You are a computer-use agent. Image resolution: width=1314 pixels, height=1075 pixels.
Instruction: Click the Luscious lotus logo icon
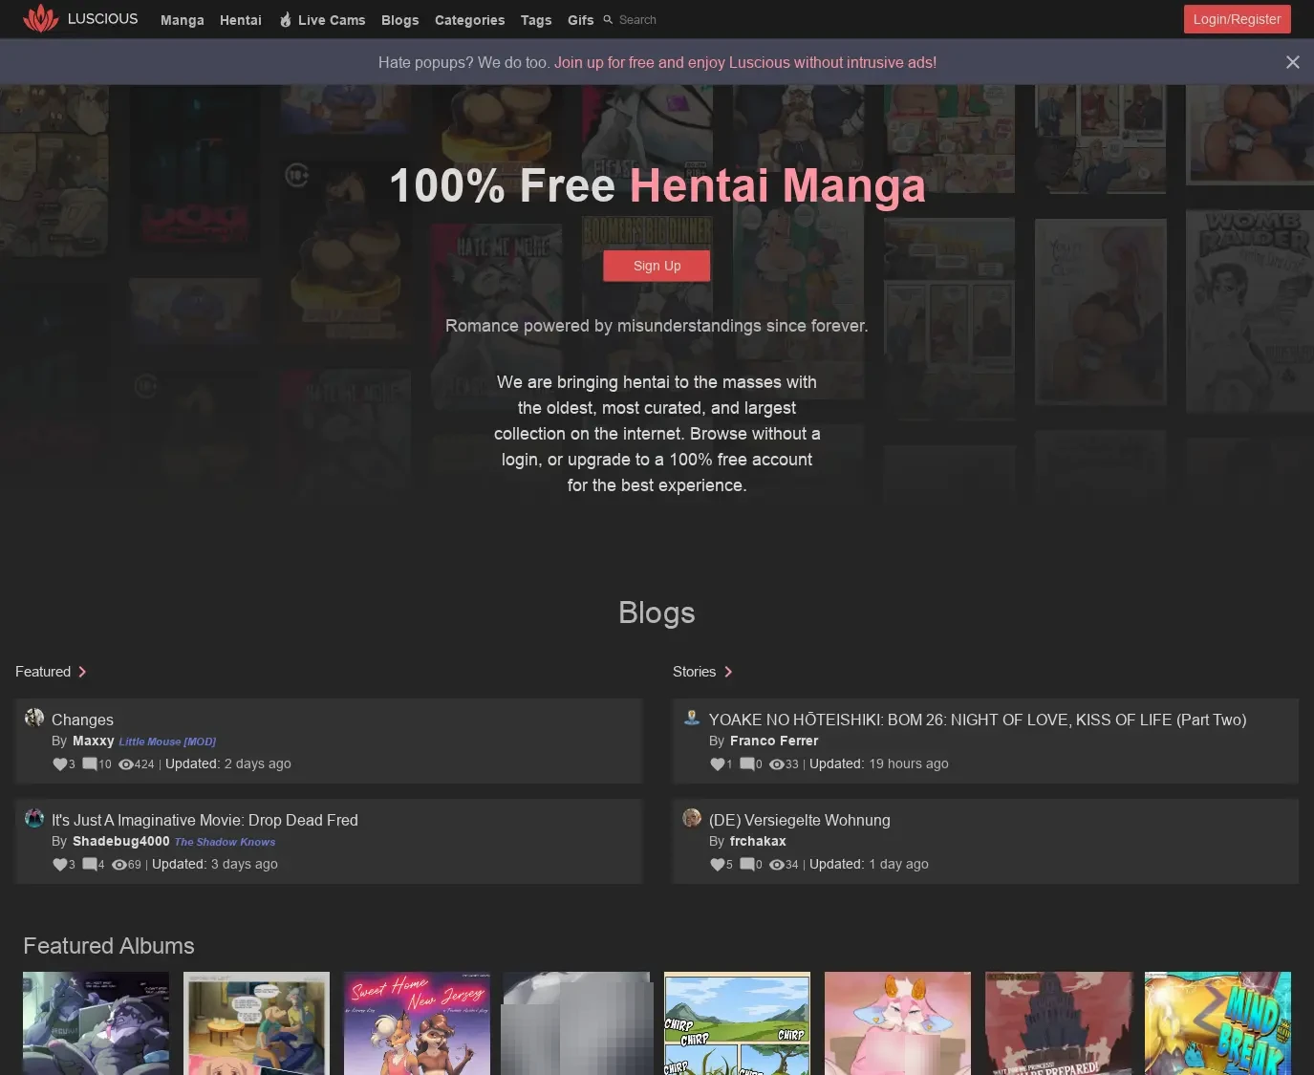(41, 18)
